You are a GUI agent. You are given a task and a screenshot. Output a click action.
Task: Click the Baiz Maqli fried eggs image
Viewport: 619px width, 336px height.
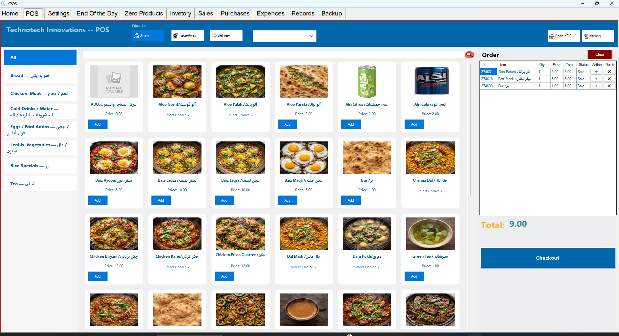(304, 158)
